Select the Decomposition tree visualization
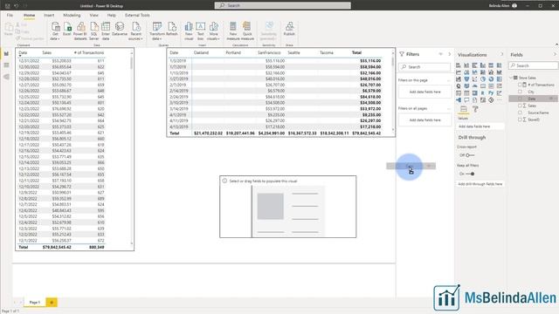 (x=458, y=100)
